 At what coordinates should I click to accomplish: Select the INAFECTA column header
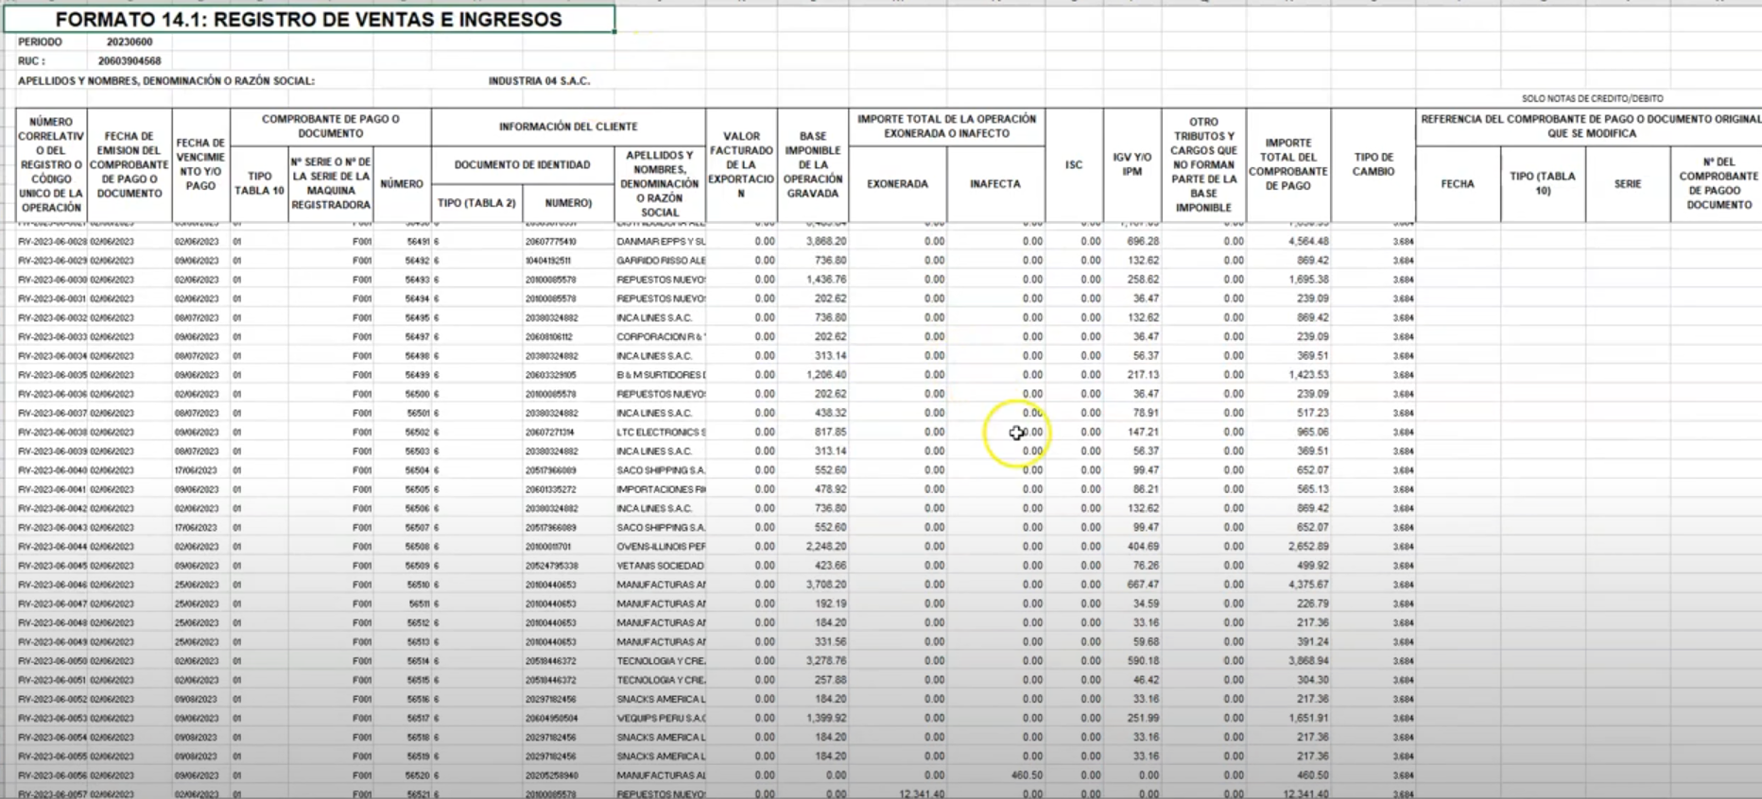pos(994,184)
